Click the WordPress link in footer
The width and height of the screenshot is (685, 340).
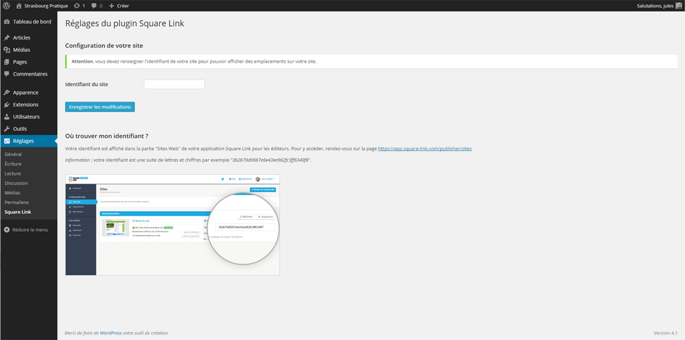(111, 333)
